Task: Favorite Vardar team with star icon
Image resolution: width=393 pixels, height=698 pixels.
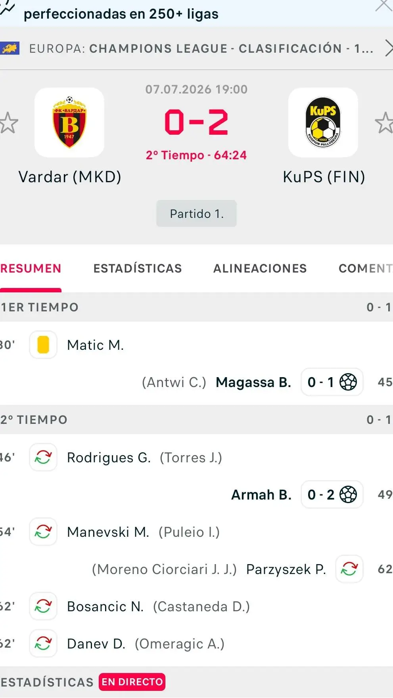Action: click(x=8, y=123)
